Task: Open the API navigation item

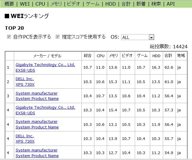Action: click(170, 4)
